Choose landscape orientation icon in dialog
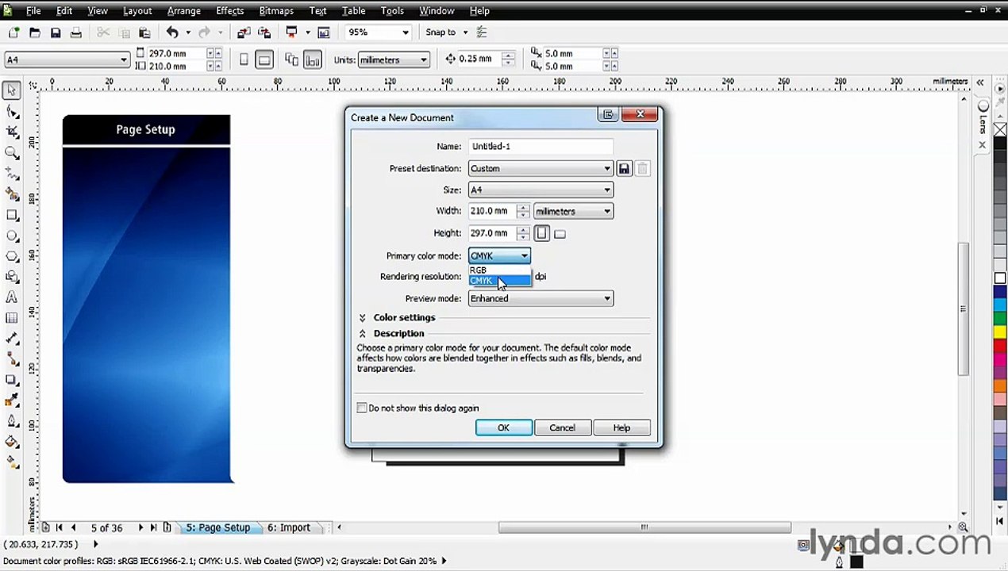This screenshot has width=1008, height=571. point(560,234)
